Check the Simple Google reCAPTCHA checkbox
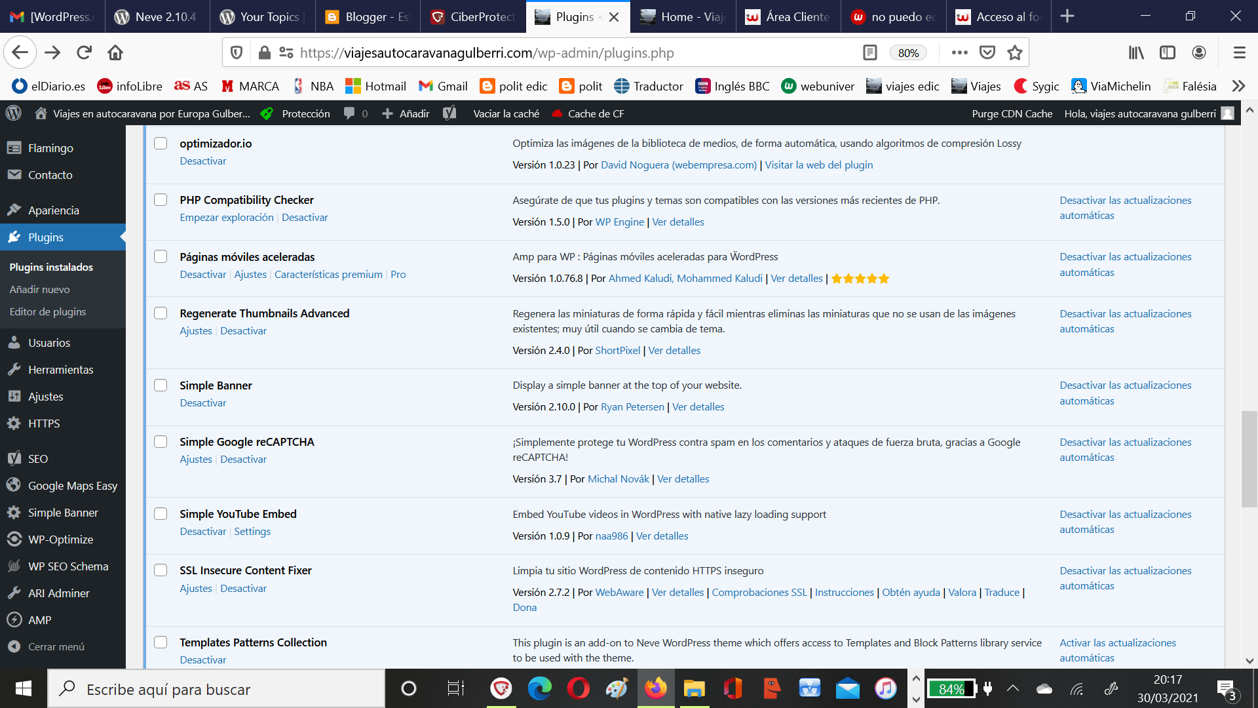 pyautogui.click(x=161, y=441)
